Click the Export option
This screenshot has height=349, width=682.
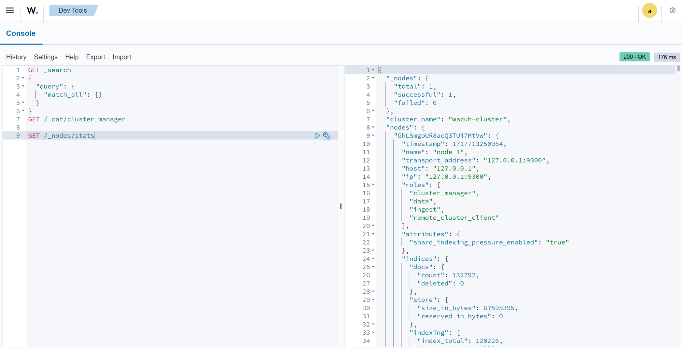96,57
